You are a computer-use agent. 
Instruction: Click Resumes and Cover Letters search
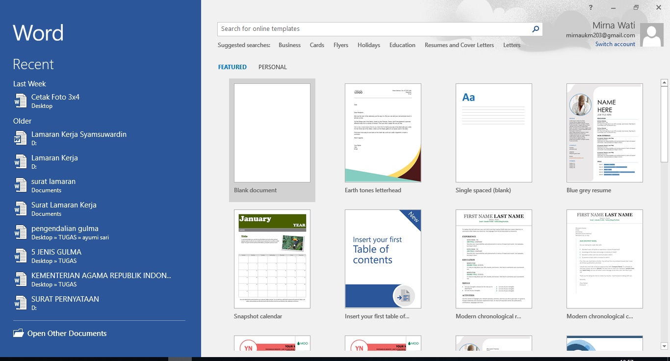459,45
